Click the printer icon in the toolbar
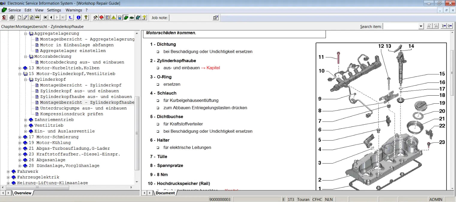This screenshot has height=202, width=456. click(x=12, y=18)
